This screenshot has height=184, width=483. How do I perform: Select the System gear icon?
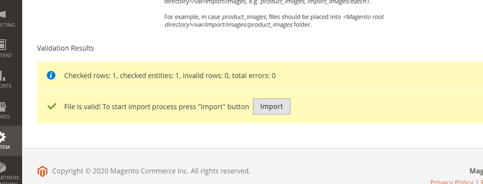click(3, 137)
